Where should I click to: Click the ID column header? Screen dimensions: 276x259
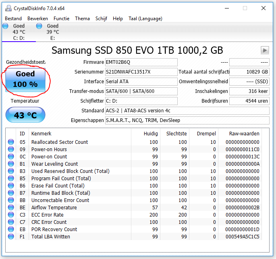[22, 134]
